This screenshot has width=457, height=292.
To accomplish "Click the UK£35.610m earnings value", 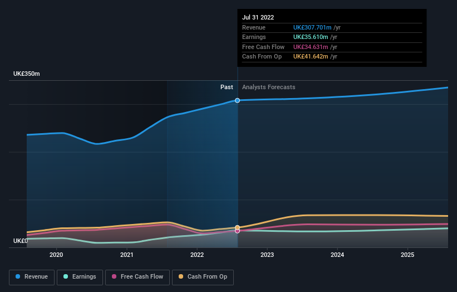I will (311, 37).
